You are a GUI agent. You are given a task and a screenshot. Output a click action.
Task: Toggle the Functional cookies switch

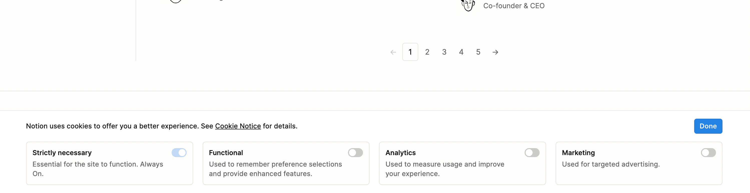(x=355, y=153)
